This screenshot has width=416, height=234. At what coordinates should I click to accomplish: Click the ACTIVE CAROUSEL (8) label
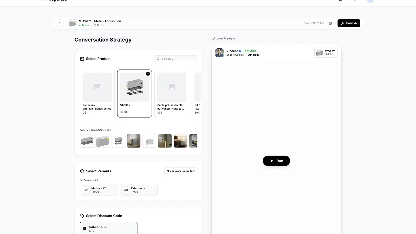point(95,130)
